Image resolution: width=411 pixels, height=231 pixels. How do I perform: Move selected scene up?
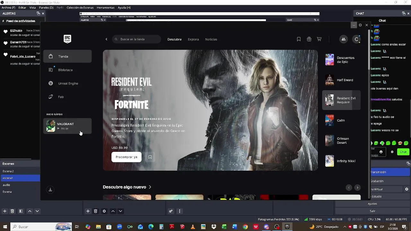coord(30,211)
